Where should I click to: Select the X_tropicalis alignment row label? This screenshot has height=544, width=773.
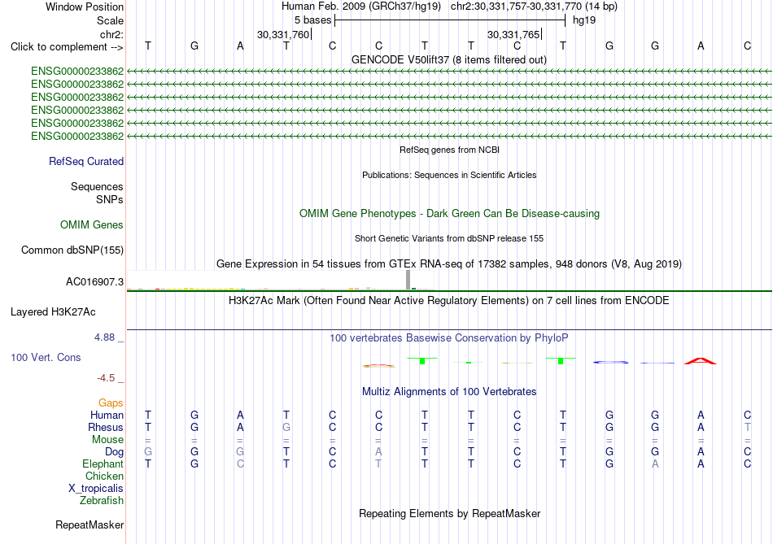(96, 489)
